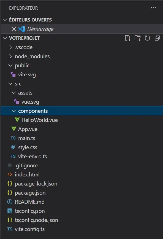The height and width of the screenshot is (239, 163).
Task: Click the git icon beside .gitignore
Action: tap(10, 165)
